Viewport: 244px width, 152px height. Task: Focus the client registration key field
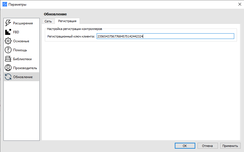pyautogui.click(x=165, y=36)
